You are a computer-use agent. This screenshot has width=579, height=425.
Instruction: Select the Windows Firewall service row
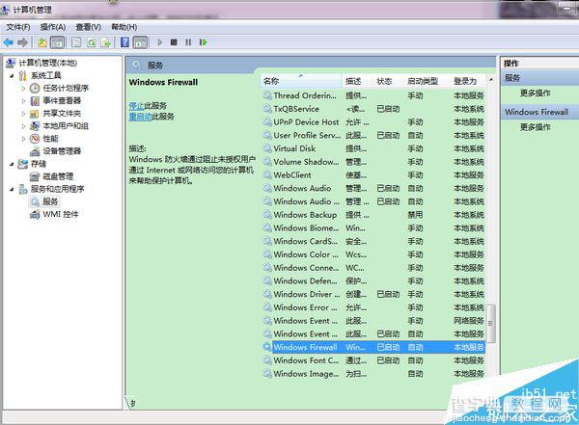(x=373, y=347)
